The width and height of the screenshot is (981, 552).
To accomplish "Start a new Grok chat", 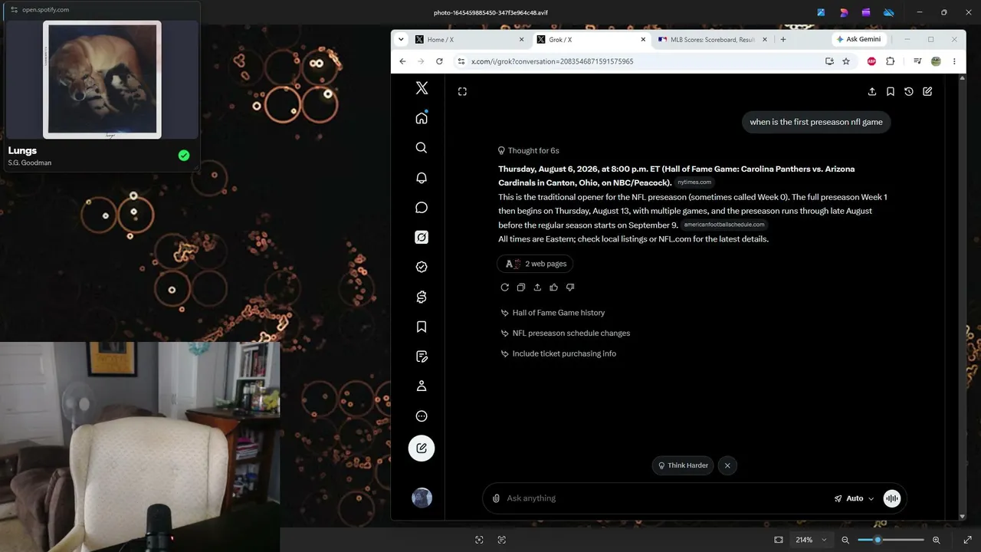I will 927,91.
